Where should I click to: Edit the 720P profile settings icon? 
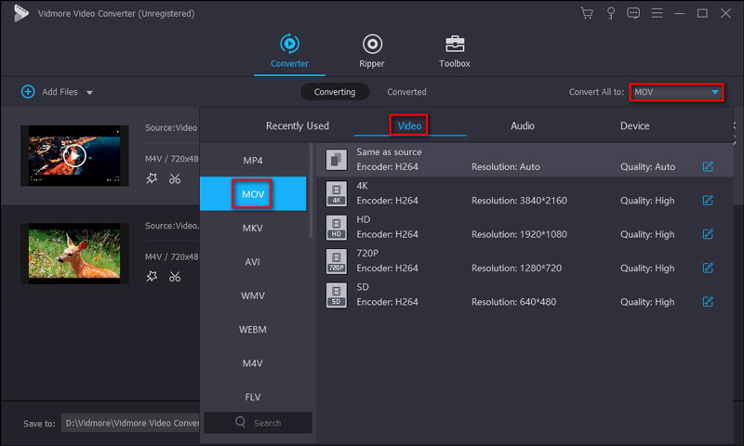coord(708,268)
